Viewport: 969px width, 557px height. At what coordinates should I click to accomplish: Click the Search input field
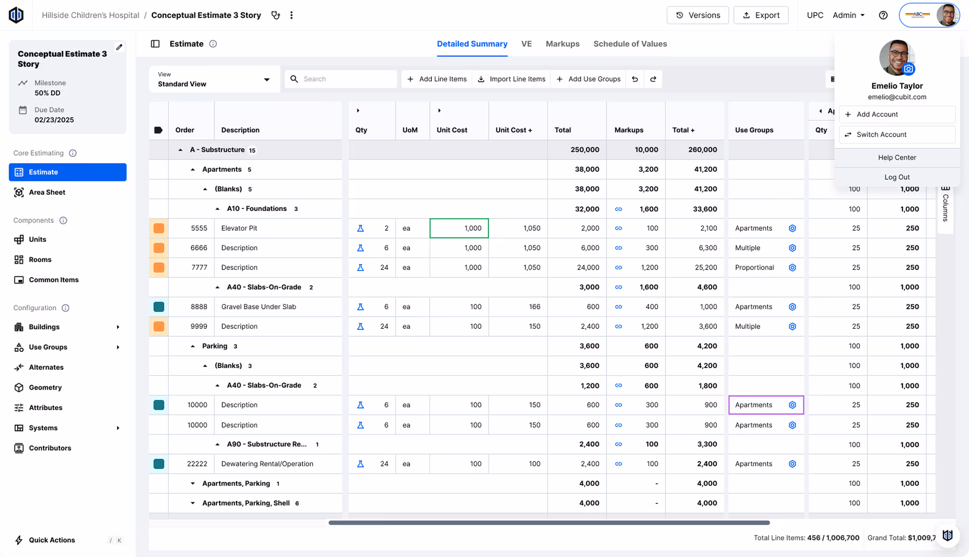click(x=346, y=79)
